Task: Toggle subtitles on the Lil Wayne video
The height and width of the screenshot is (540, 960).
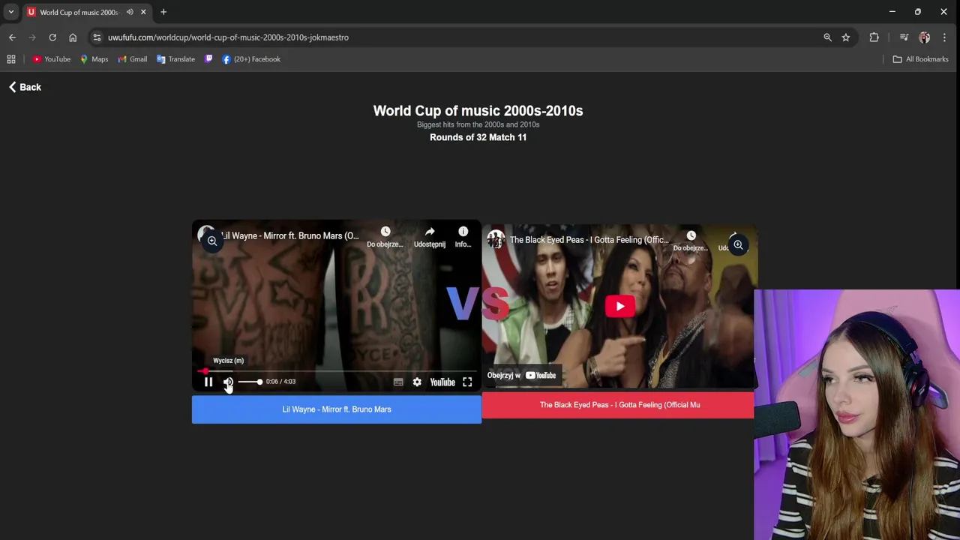Action: (x=398, y=382)
